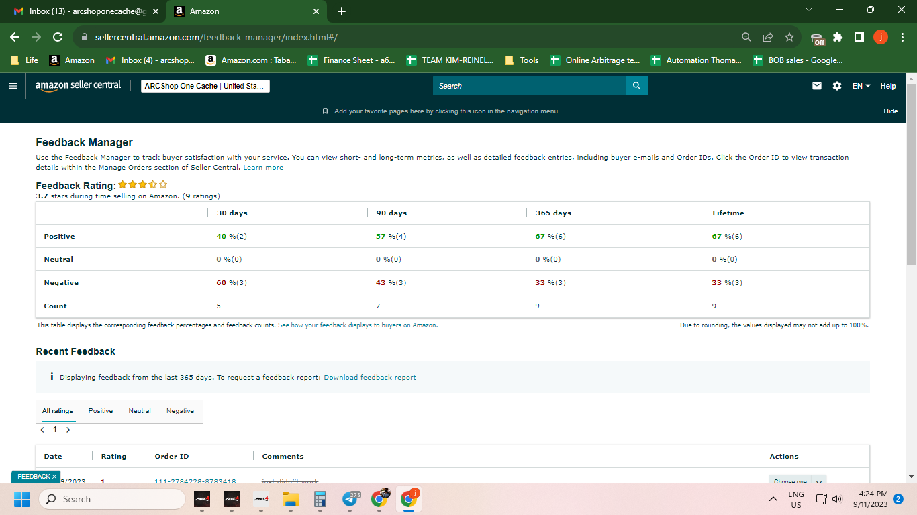Screen dimensions: 917x515
Task: Click the bookmark icon in the favorites banner
Action: coord(325,111)
